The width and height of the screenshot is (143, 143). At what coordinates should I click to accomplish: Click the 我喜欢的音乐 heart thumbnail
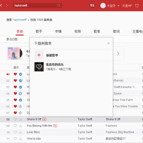[39, 67]
